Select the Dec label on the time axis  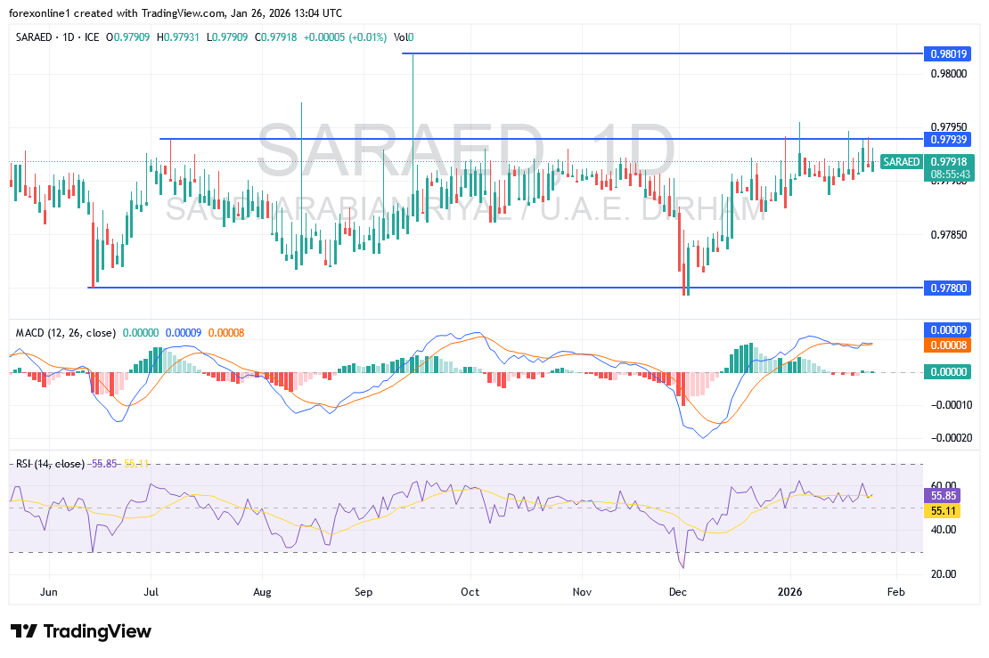click(677, 591)
